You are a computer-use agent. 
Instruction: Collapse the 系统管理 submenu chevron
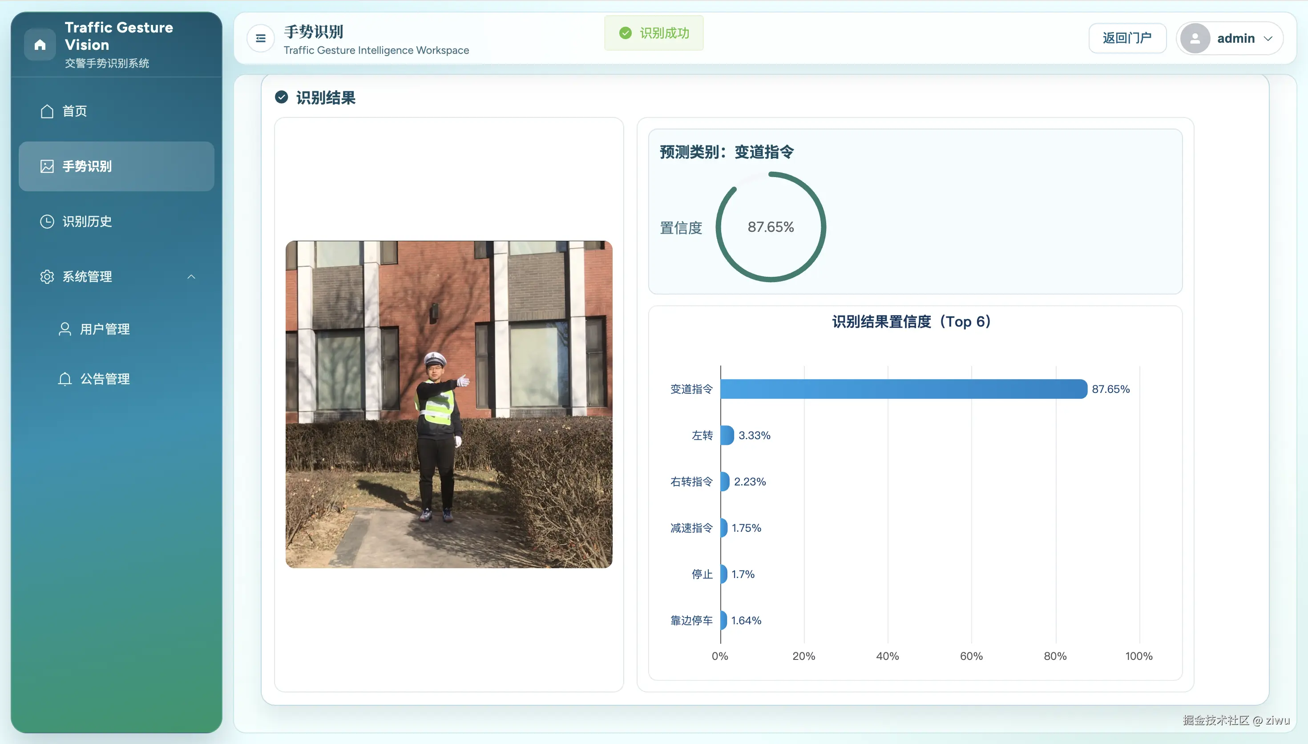[191, 277]
